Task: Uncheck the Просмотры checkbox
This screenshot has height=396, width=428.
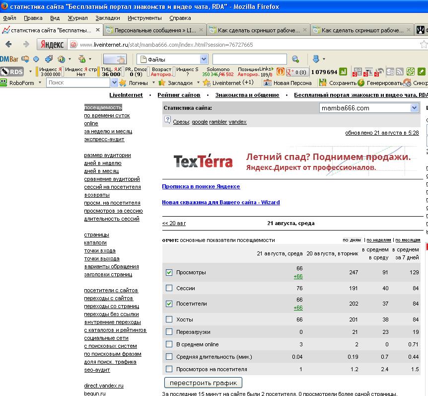Action: [x=169, y=272]
